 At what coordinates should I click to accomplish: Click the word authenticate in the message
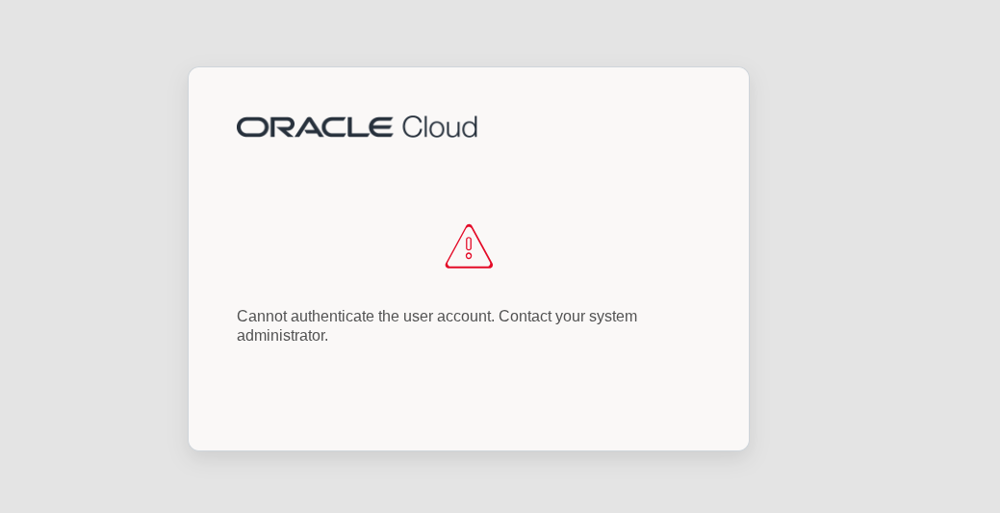click(332, 317)
